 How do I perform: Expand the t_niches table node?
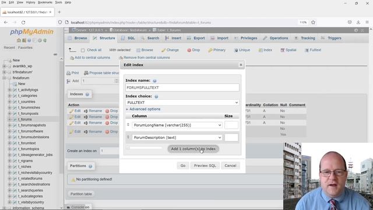pos(9,167)
